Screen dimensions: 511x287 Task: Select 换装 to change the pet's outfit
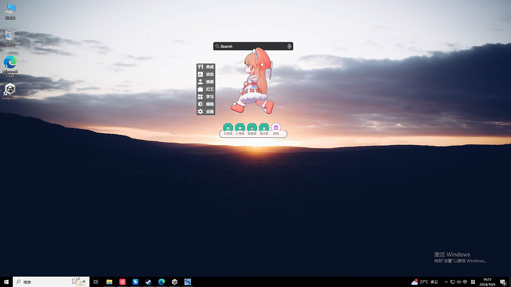(206, 82)
